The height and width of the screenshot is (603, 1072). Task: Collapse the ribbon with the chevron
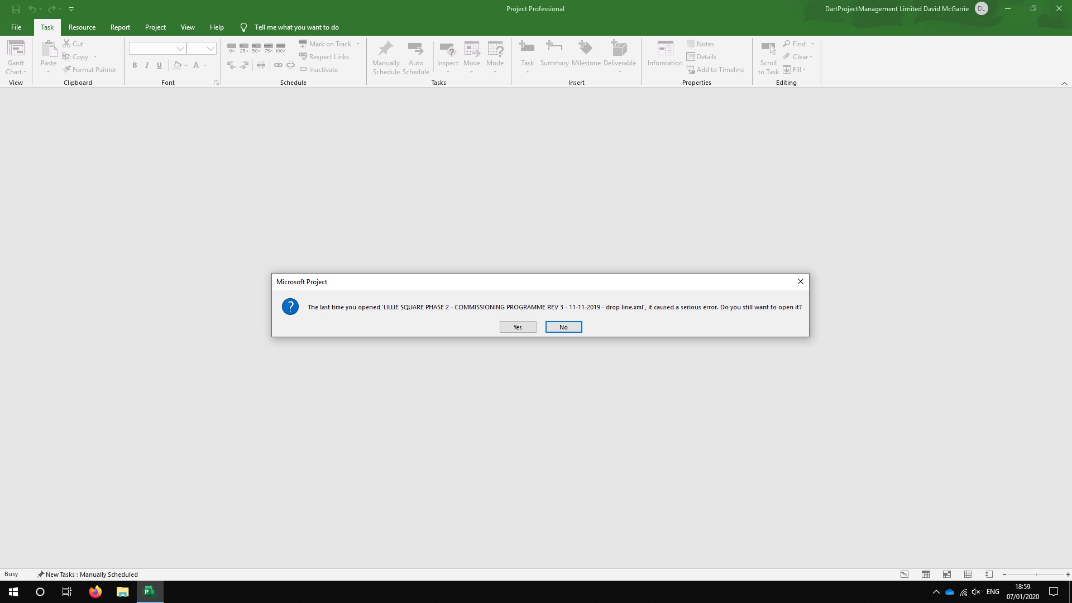[x=1064, y=83]
